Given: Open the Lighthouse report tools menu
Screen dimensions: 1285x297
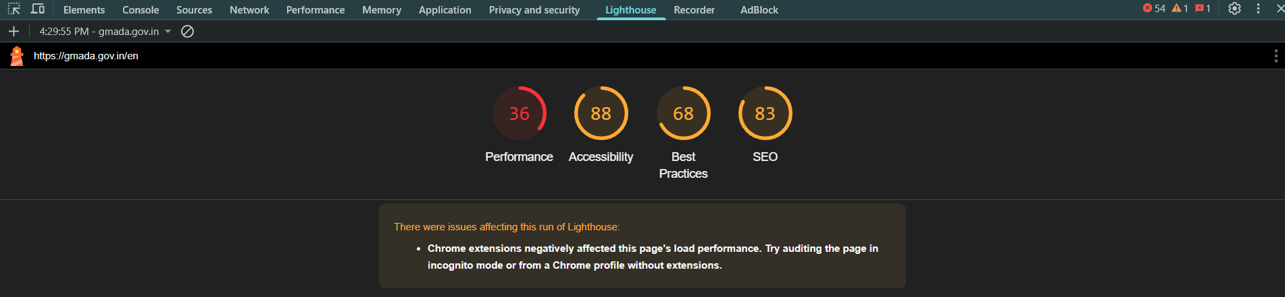Looking at the screenshot, I should coord(1276,56).
